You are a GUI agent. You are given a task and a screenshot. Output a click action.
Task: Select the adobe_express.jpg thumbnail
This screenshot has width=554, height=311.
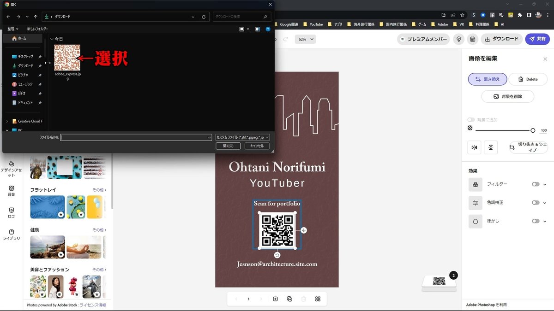point(67,58)
